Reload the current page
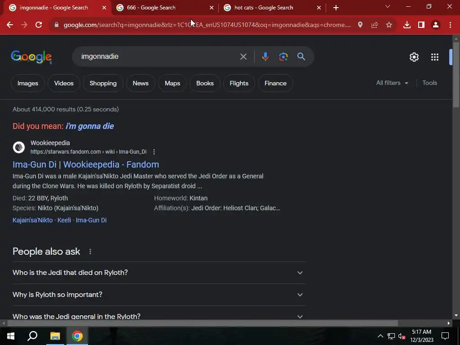The image size is (460, 345). 39,25
